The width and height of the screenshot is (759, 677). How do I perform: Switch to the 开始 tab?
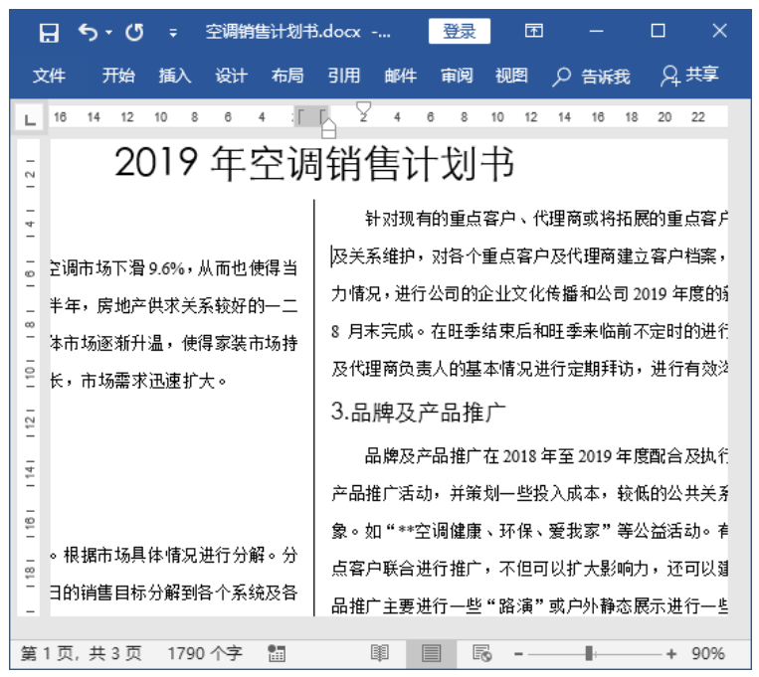coord(118,76)
